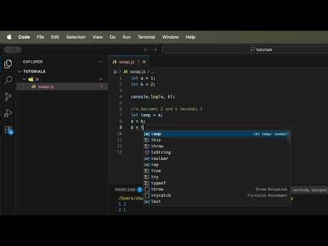Open the Run menu
Image resolution: width=328 pixels, height=246 pixels.
pyautogui.click(x=126, y=37)
